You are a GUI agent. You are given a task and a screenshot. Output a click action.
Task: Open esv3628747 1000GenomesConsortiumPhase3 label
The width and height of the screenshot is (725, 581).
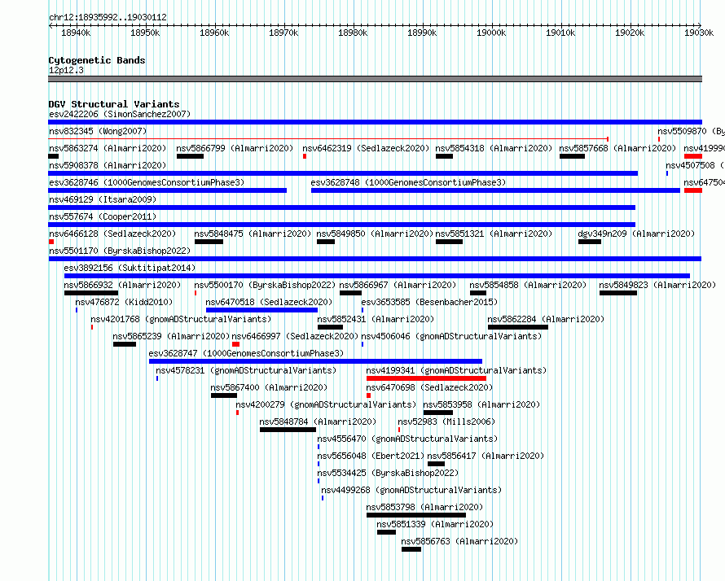(247, 353)
